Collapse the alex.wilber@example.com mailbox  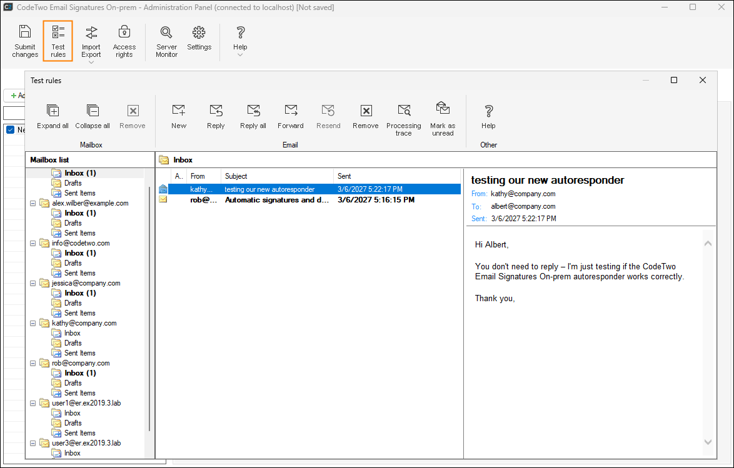click(33, 203)
